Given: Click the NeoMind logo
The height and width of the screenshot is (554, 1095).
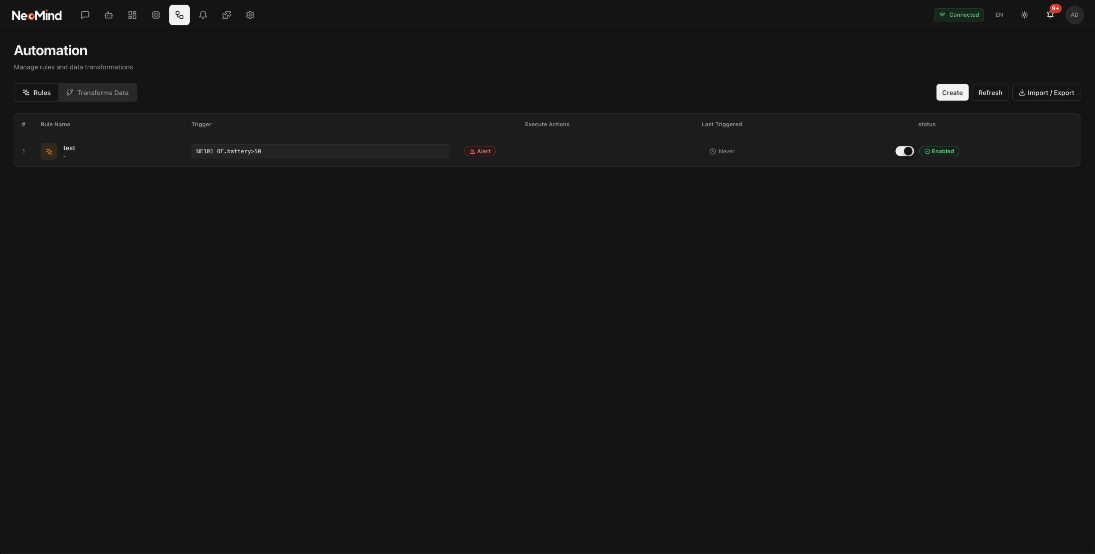Looking at the screenshot, I should coord(37,15).
